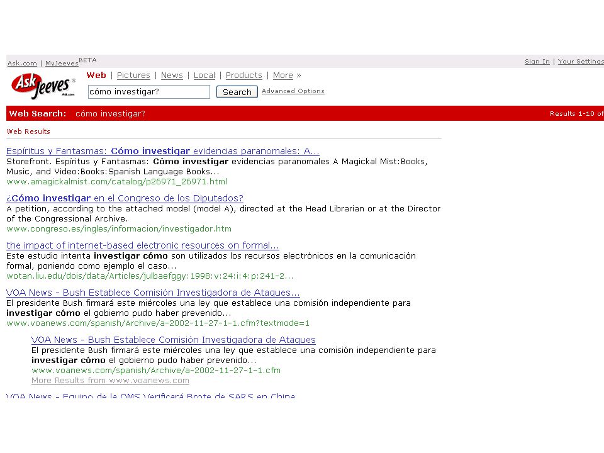Open Advanced Options
The image size is (604, 453).
coord(293,91)
